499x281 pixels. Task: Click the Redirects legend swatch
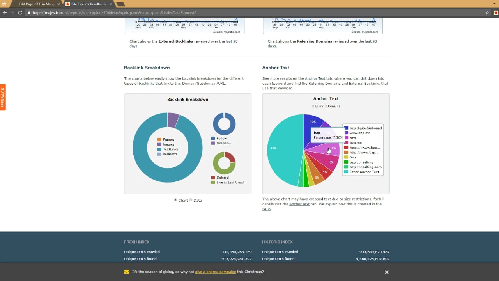[159, 154]
